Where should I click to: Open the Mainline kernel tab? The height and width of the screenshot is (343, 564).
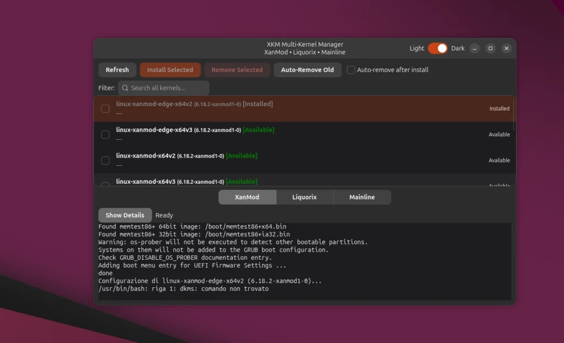(x=362, y=197)
